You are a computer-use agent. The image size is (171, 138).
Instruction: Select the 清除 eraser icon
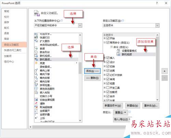click(x=36, y=103)
